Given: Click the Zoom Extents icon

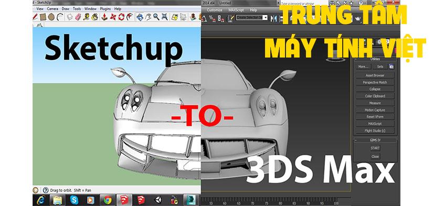Looking at the screenshot, I should [x=164, y=17].
